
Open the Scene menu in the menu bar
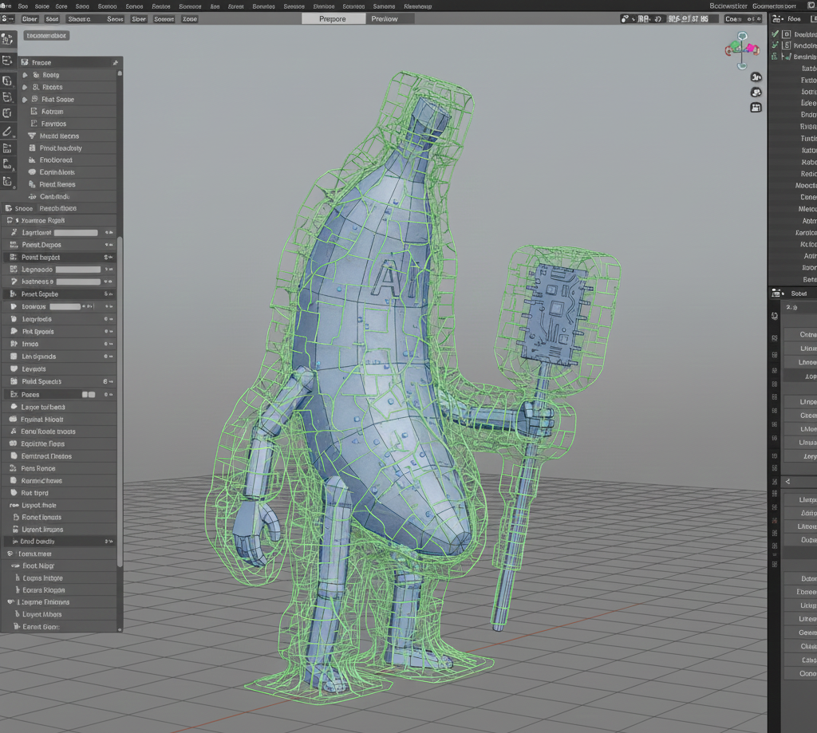44,6
